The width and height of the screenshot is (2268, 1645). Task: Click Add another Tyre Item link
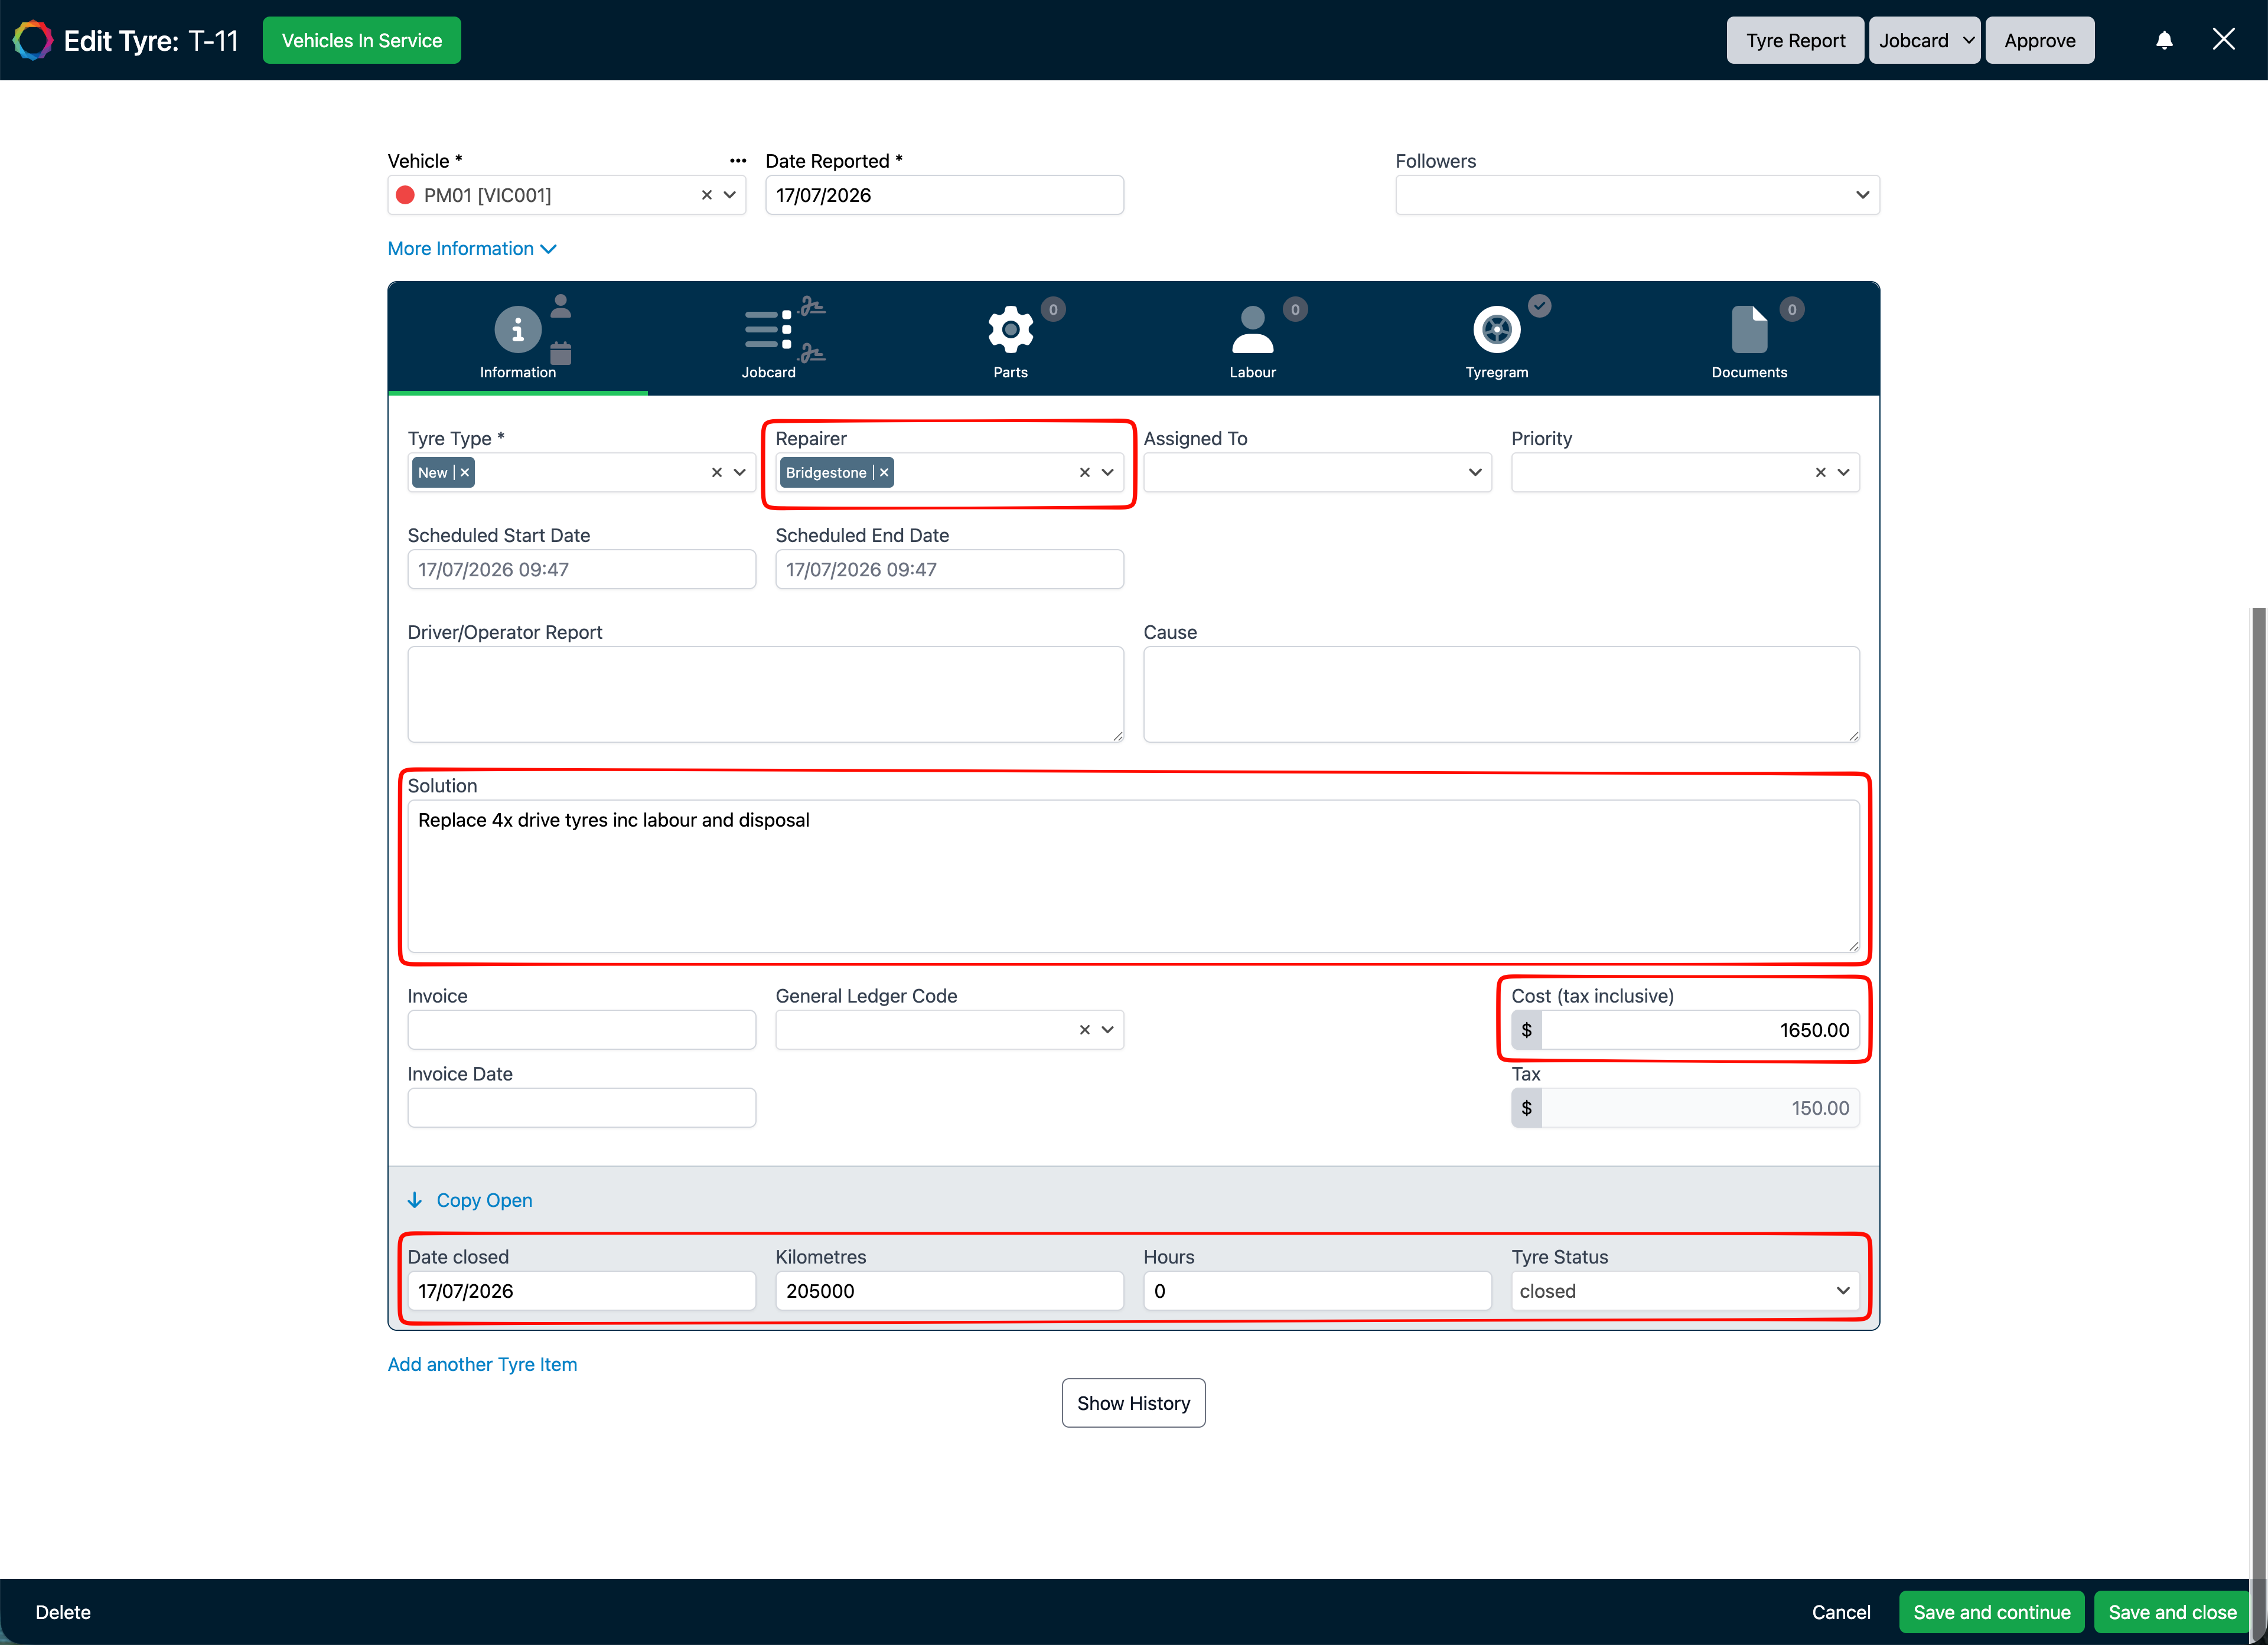click(x=482, y=1365)
